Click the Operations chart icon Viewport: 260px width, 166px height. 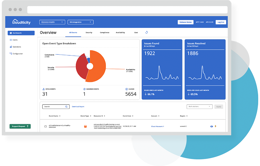[11, 47]
